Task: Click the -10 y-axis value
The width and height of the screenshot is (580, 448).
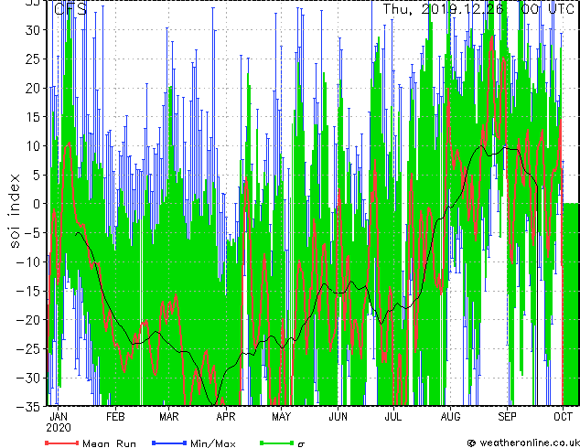Action: point(29,262)
